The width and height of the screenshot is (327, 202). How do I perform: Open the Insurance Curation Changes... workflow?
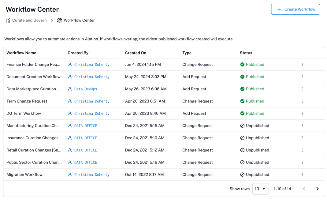34,138
